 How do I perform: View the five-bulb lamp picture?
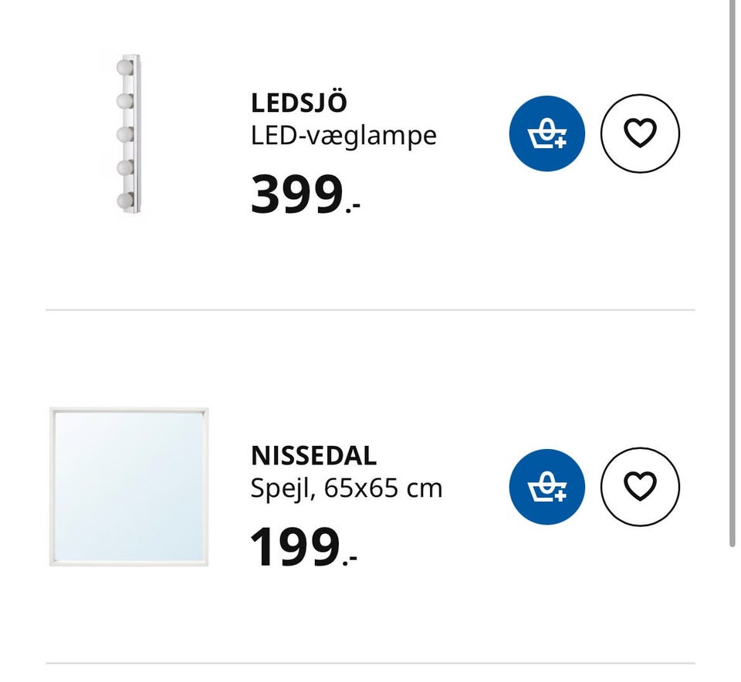point(129,133)
